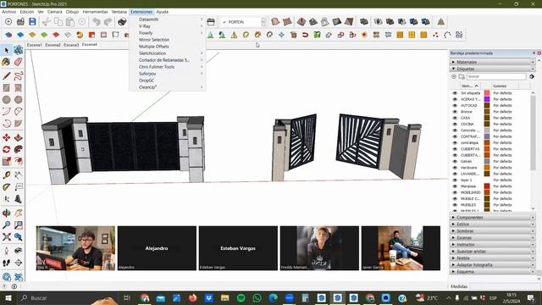Click the Multiple Offsets entry
Screen dimensions: 542x305
[x=168, y=47]
